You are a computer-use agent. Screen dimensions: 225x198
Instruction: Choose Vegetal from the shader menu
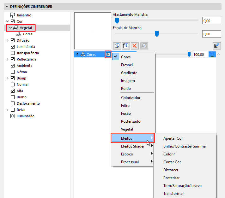click(133, 129)
